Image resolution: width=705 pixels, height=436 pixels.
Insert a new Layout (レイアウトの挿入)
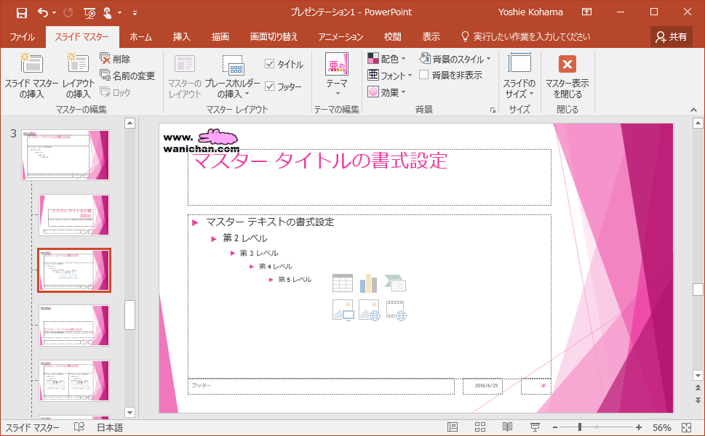point(79,76)
